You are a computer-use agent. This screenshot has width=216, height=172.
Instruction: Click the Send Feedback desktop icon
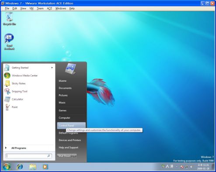(9, 42)
